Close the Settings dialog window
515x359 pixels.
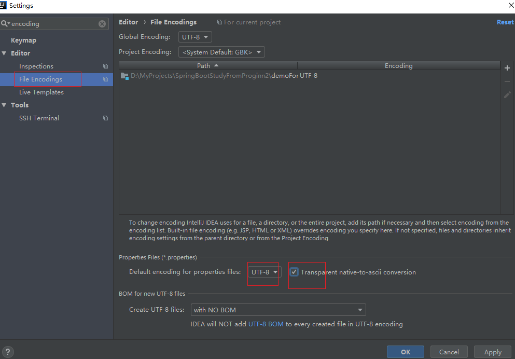pyautogui.click(x=511, y=5)
